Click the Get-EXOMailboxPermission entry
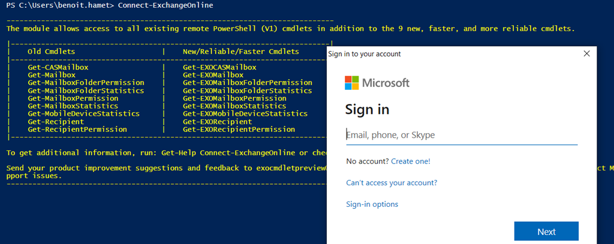 point(234,98)
